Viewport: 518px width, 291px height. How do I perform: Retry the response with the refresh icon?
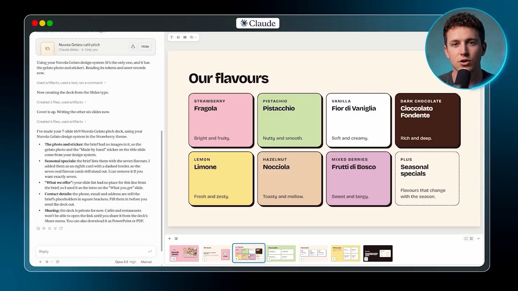pyautogui.click(x=61, y=228)
